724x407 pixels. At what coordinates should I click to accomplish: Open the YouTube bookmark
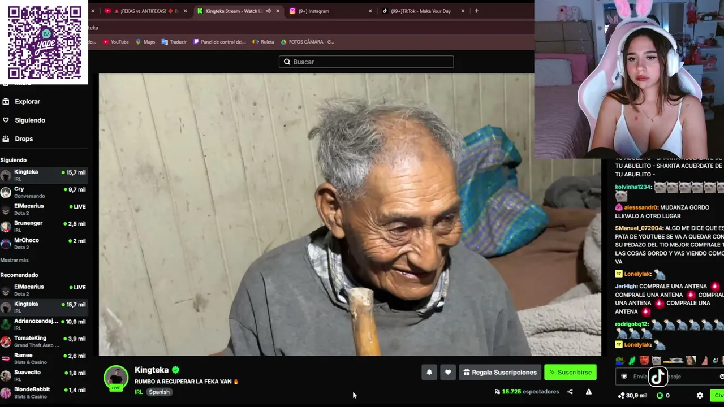coord(116,42)
